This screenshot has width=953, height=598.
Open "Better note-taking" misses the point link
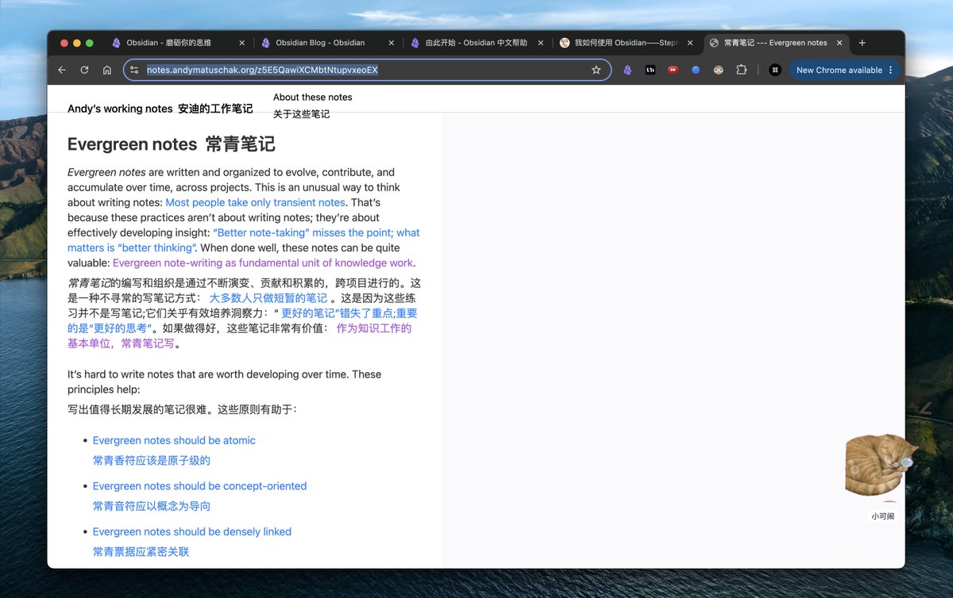244,240
